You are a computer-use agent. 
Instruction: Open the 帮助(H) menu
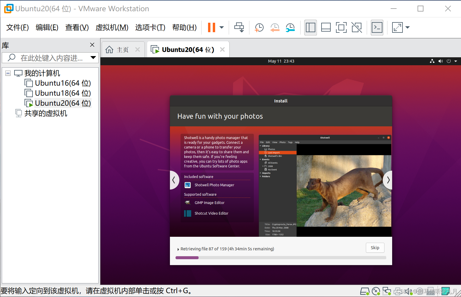point(184,27)
